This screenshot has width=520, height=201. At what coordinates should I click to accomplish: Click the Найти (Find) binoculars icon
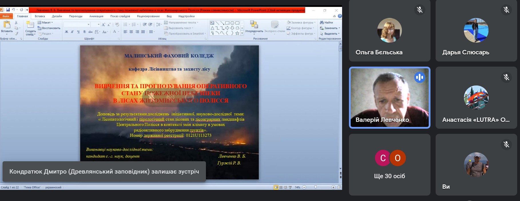coord(321,23)
